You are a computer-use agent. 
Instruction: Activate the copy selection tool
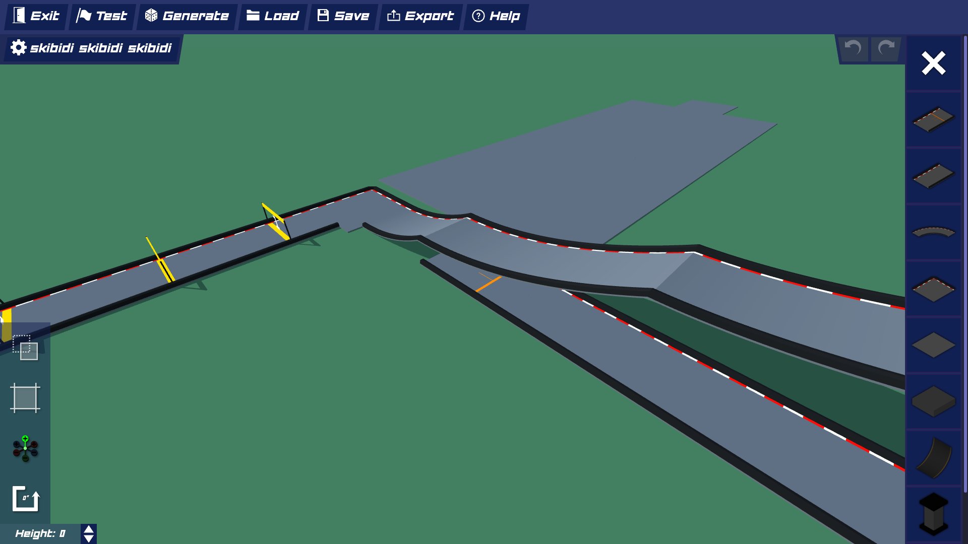coord(25,348)
